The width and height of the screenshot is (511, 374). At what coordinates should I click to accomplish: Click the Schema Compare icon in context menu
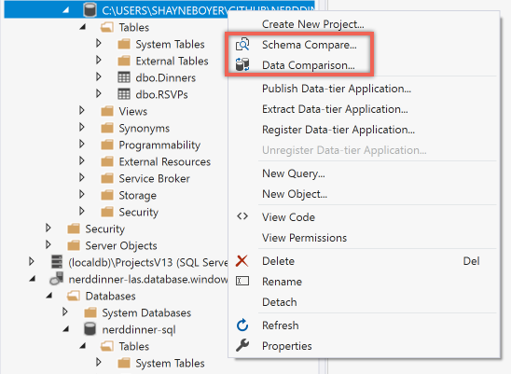[242, 45]
